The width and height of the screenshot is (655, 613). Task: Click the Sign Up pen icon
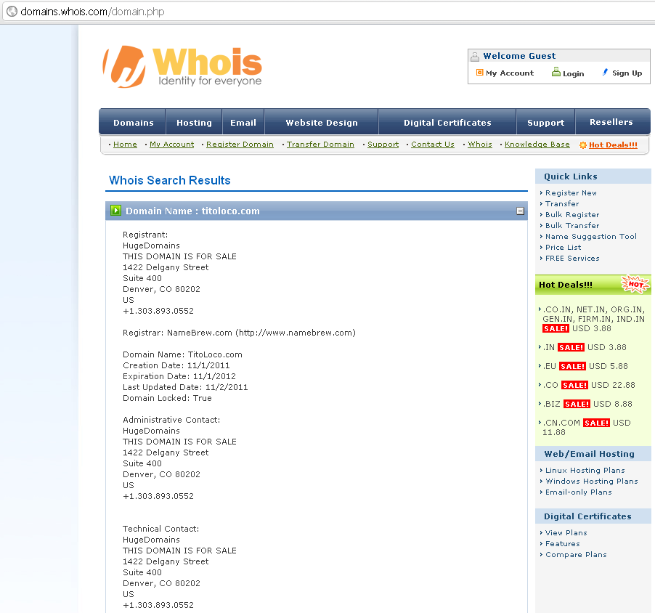pyautogui.click(x=605, y=73)
